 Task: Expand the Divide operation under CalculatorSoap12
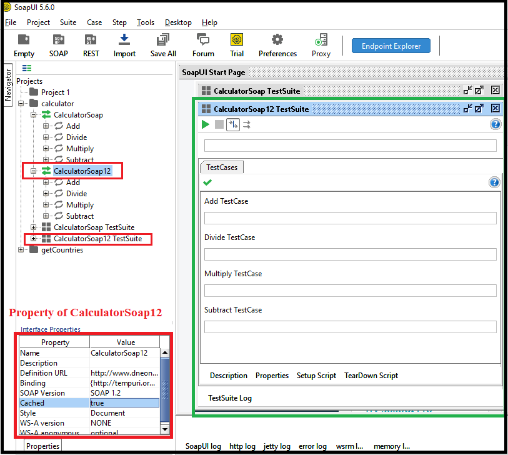point(46,194)
